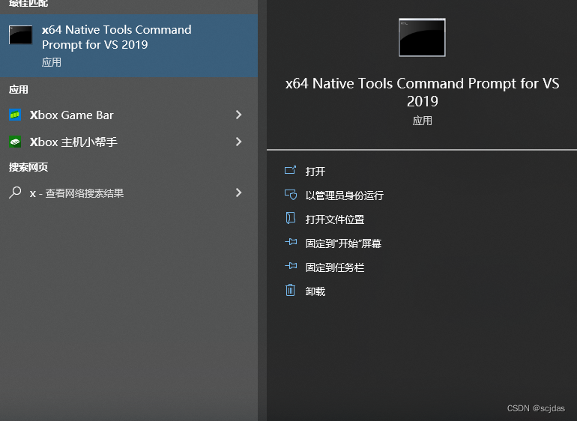
Task: Click the large command prompt thumbnail in preview pane
Action: (x=422, y=37)
